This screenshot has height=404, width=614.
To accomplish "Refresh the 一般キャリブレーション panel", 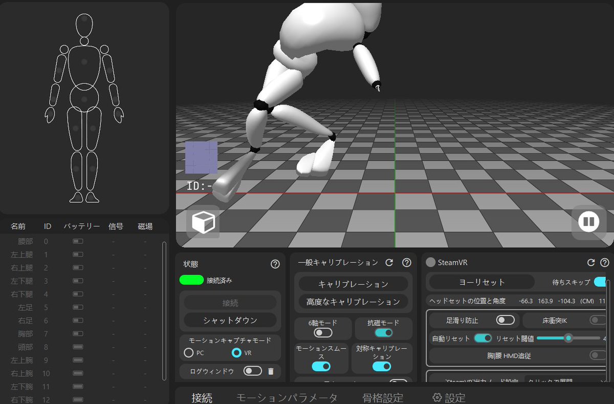I will (389, 263).
